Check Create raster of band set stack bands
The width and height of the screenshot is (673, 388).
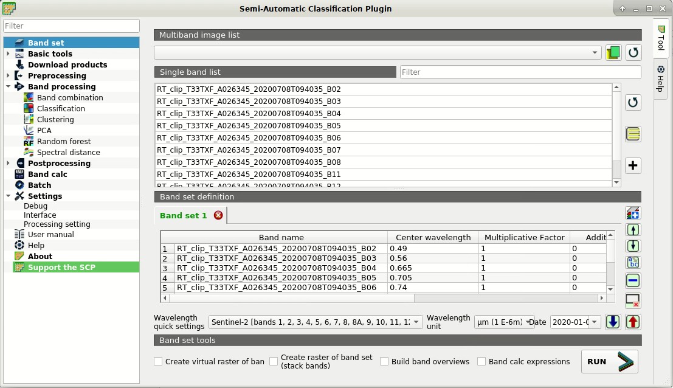[x=274, y=361]
